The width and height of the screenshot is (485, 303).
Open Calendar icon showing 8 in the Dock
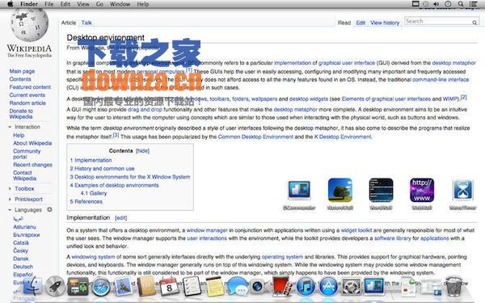click(169, 286)
